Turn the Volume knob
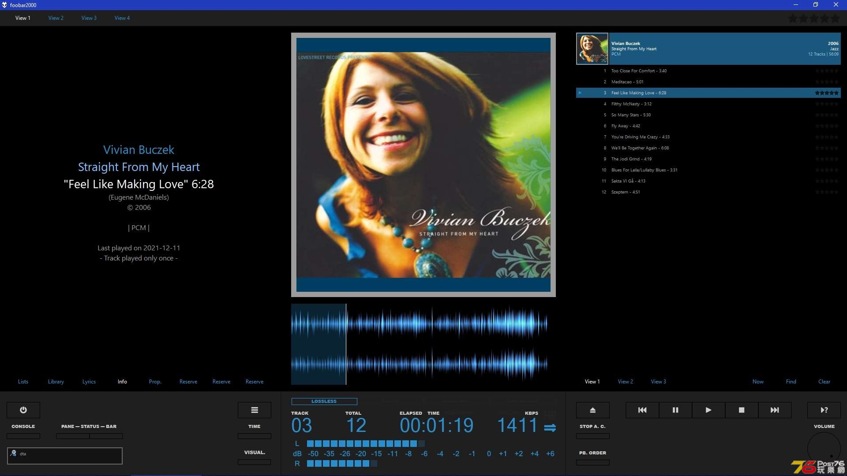847x476 pixels. [824, 449]
